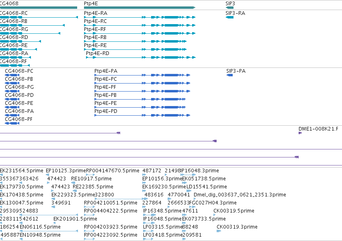342x241 pixels.
Task: Click the 4770041 feature label
Action: tap(179, 195)
